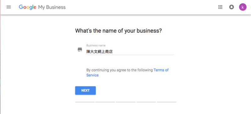The image size is (251, 114).
Task: Open the 'Terms of' link text
Action: 161,70
